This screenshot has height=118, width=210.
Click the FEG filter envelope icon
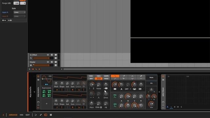115,96
